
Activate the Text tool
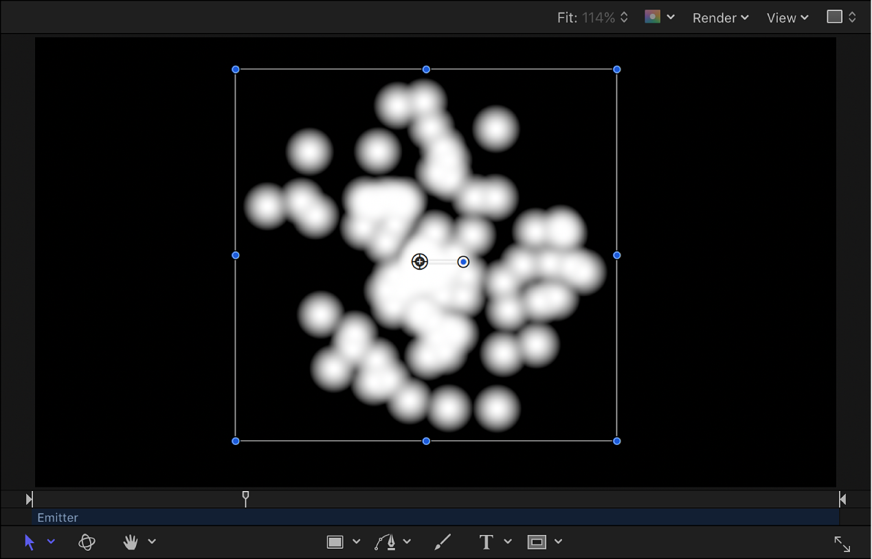485,542
